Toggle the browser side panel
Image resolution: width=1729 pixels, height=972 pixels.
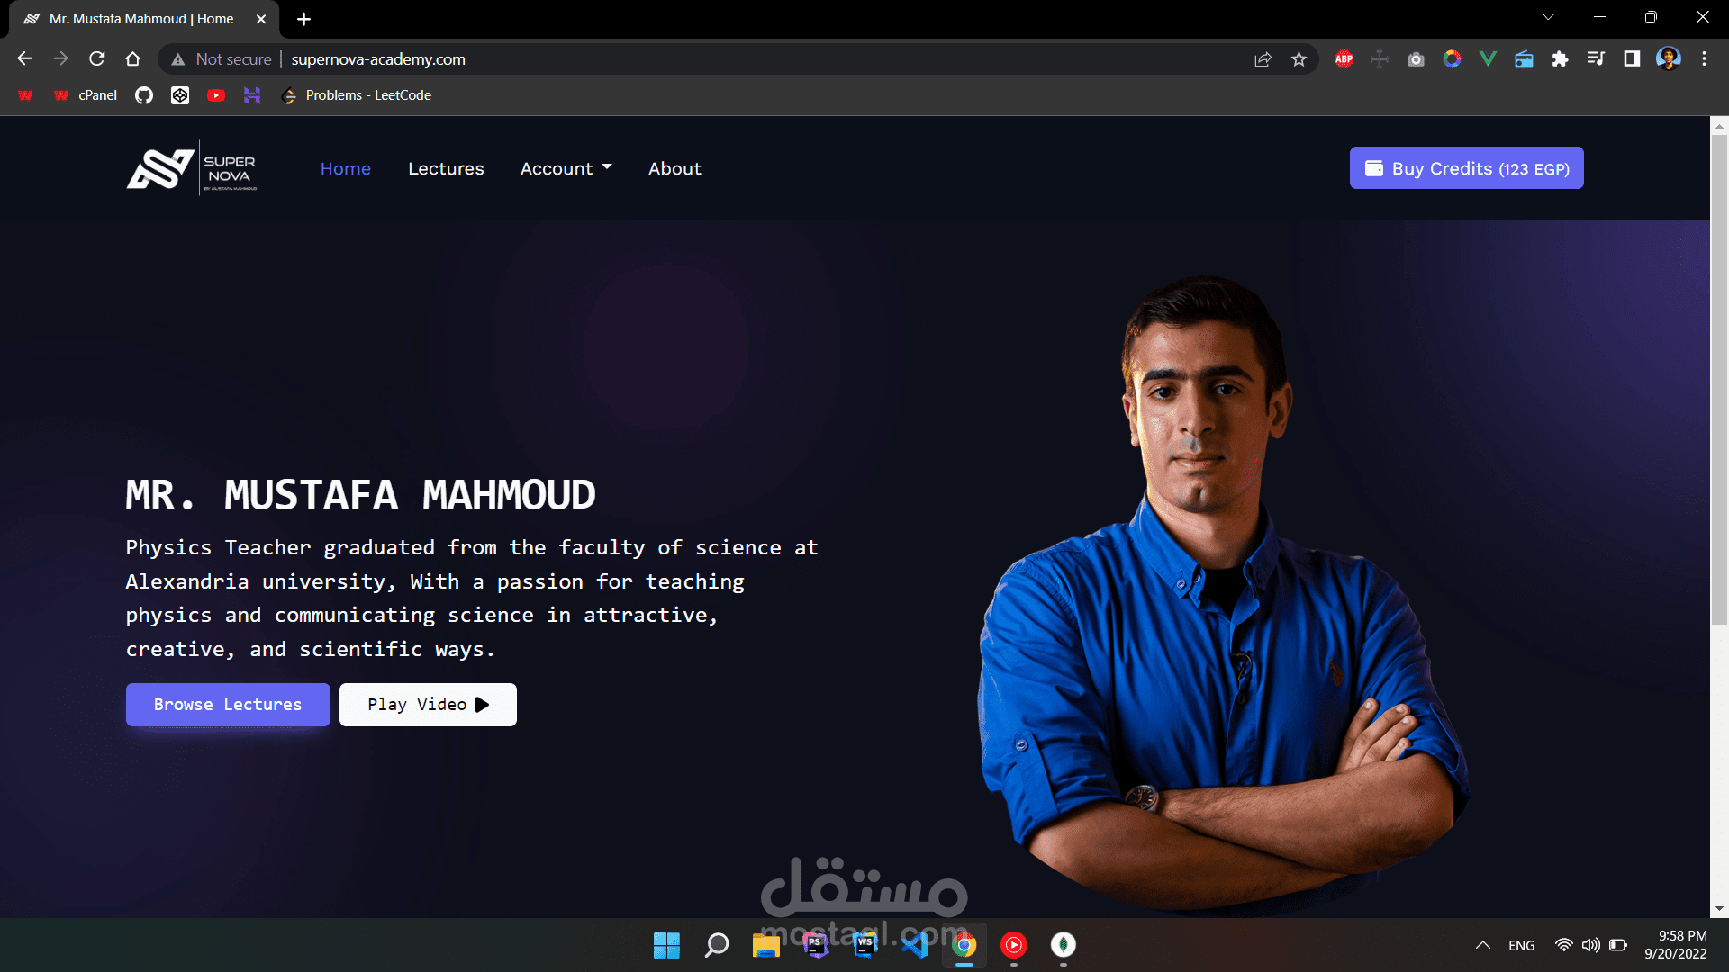point(1631,59)
